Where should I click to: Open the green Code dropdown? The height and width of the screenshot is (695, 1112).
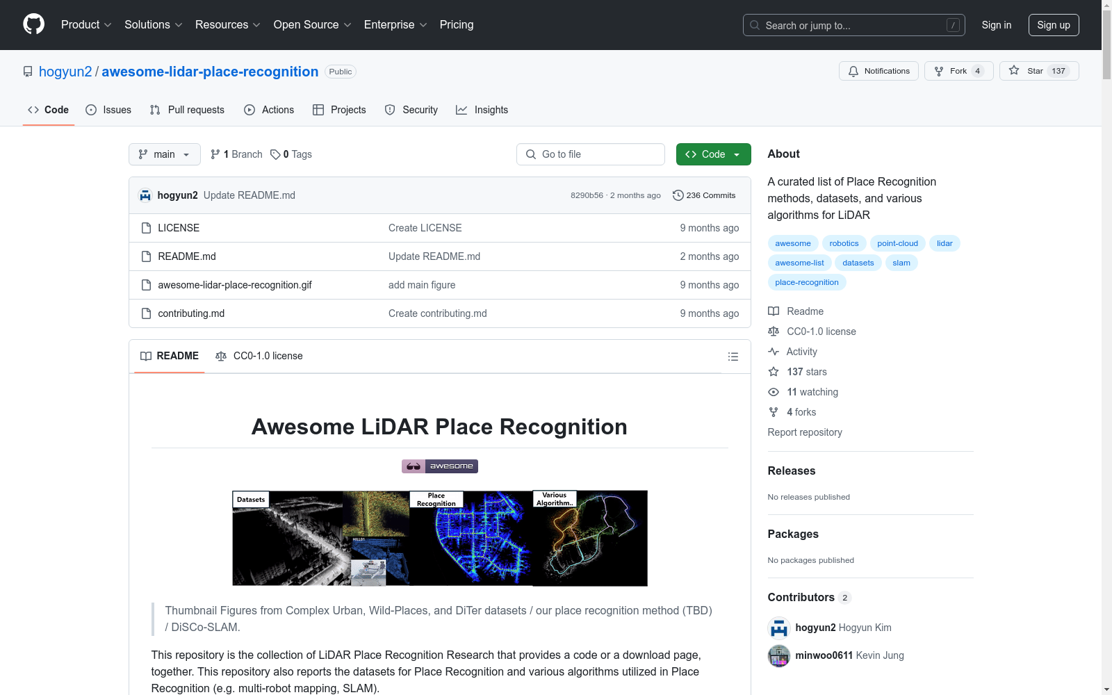(713, 154)
